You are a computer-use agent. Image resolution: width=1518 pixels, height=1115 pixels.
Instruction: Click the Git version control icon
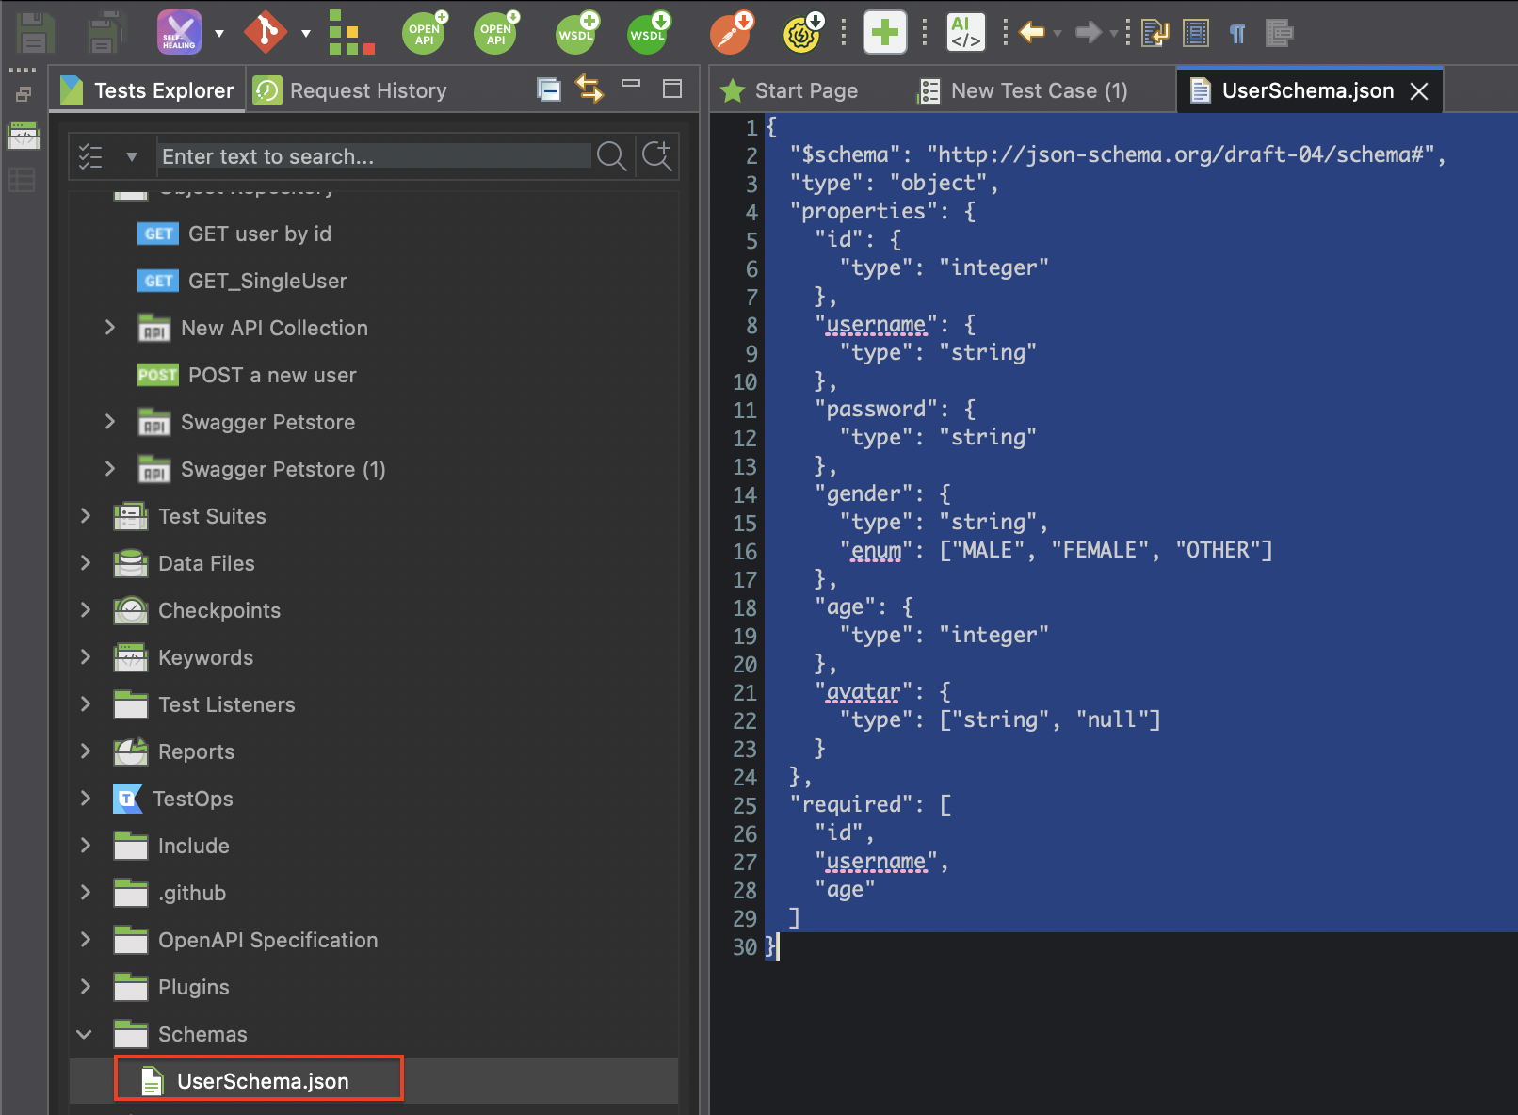pyautogui.click(x=266, y=31)
